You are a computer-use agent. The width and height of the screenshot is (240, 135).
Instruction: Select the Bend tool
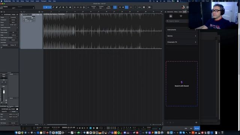coord(67,7)
